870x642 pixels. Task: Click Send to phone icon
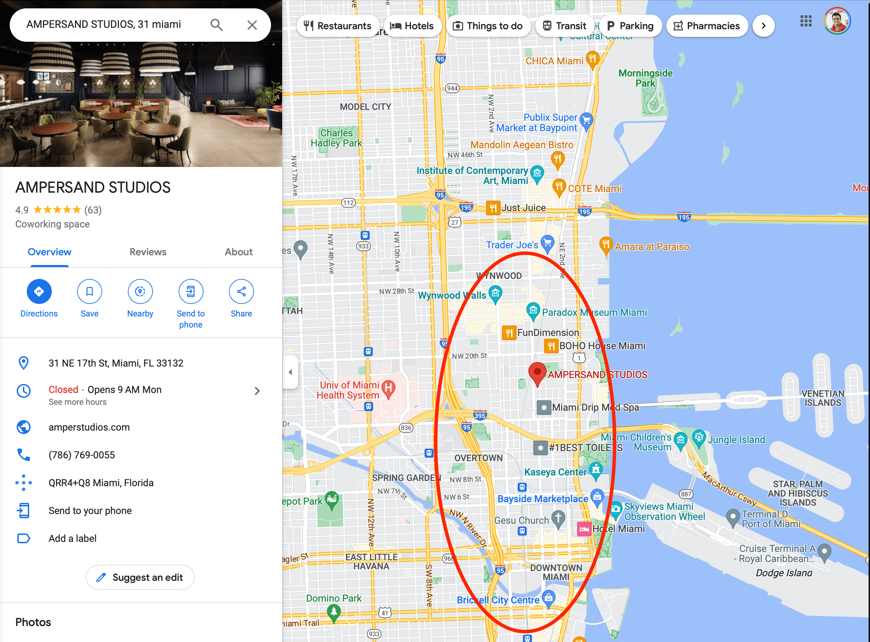(191, 291)
